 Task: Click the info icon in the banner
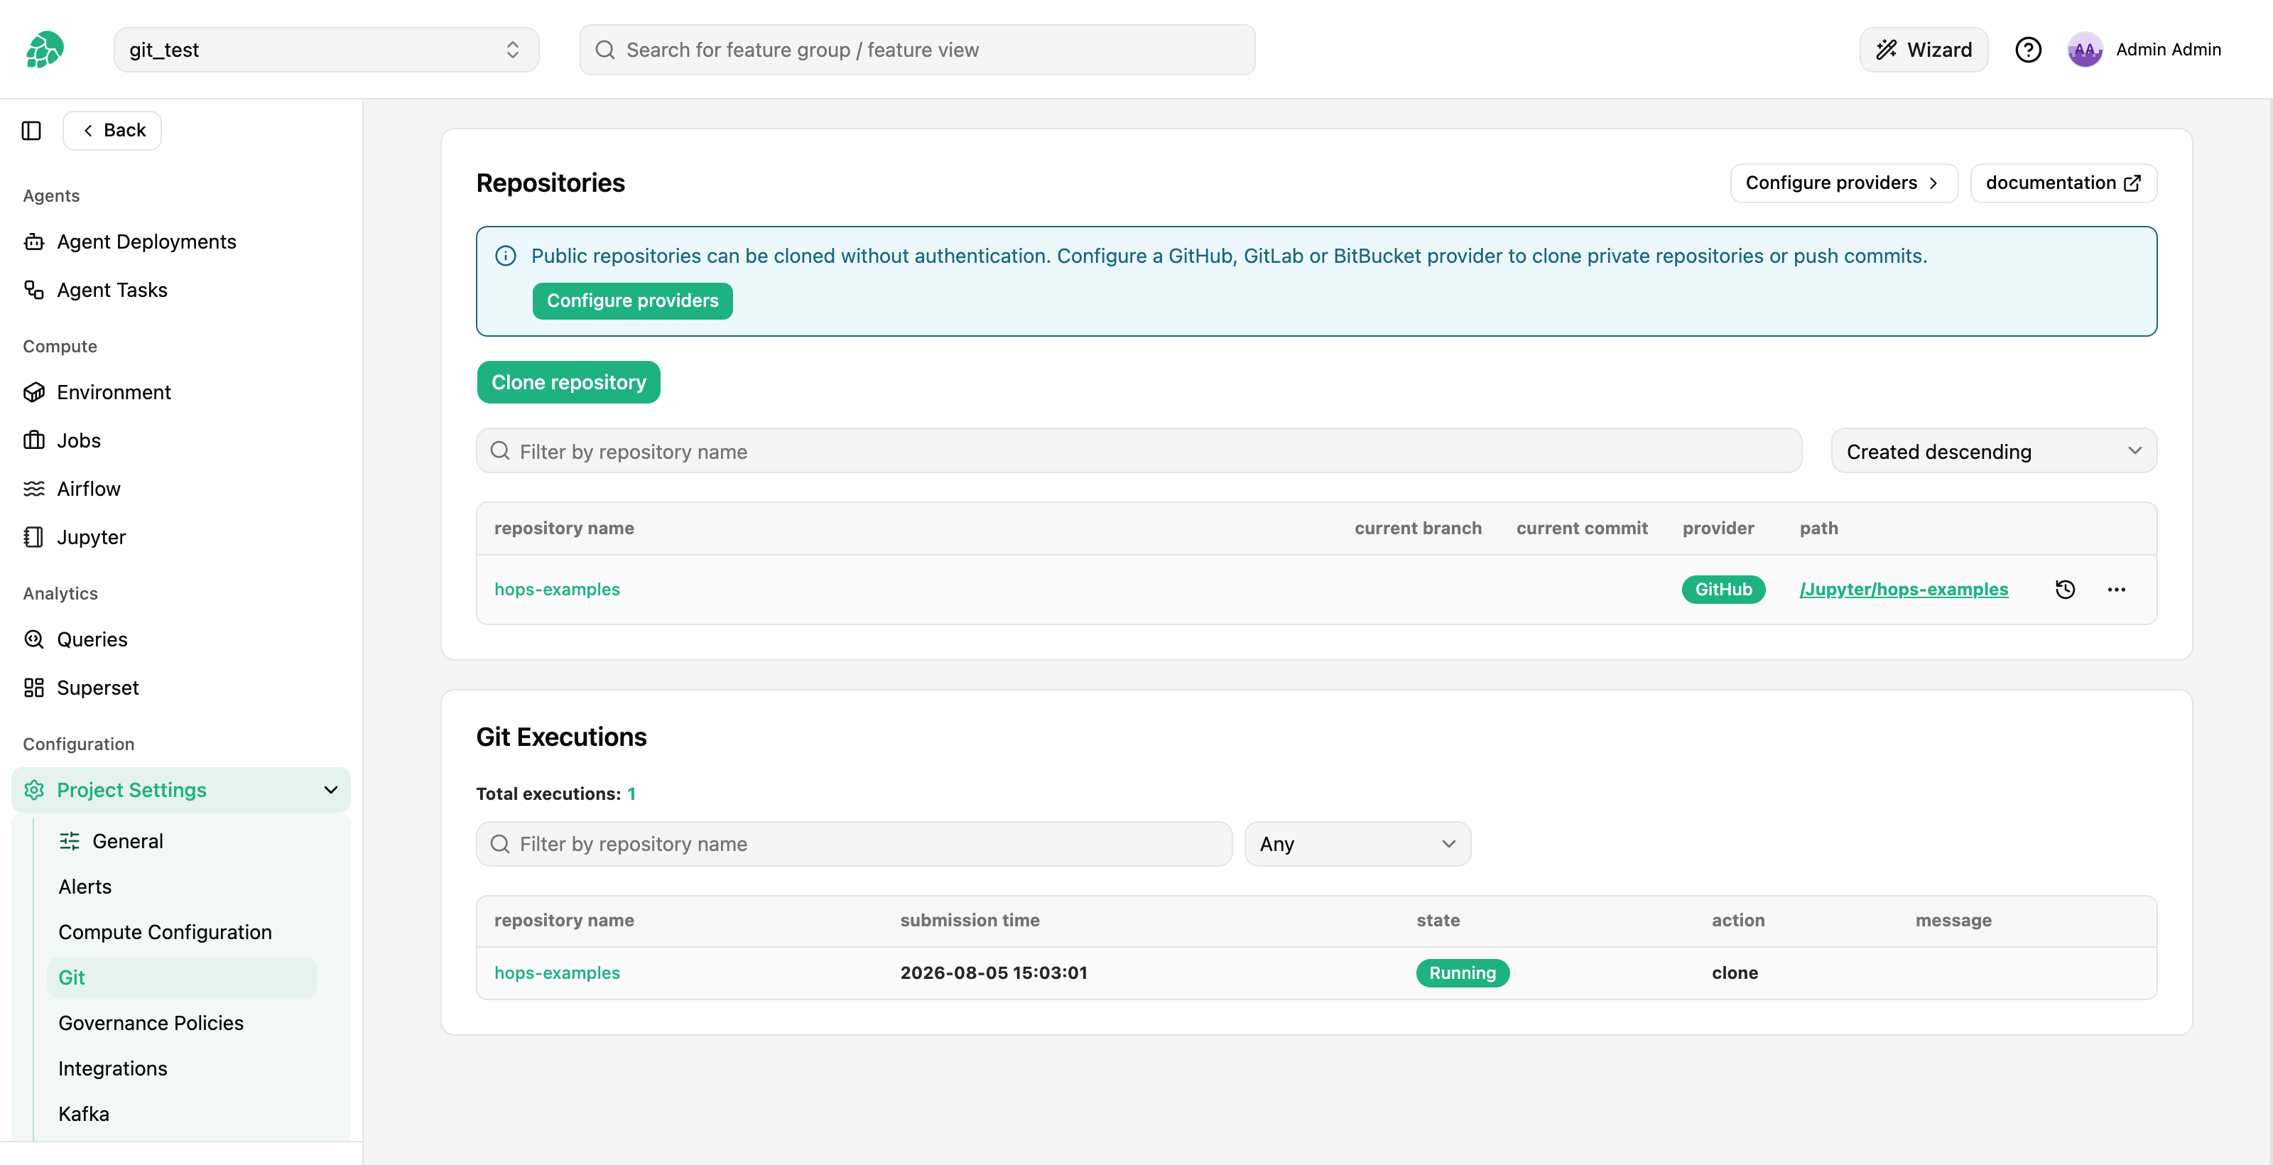tap(506, 256)
